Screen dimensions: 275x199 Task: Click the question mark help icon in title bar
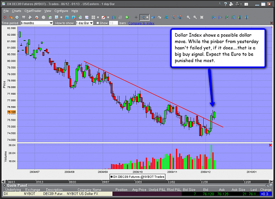coord(226,4)
